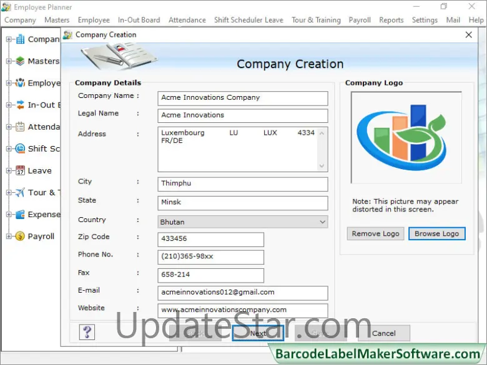Click the Browse Logo button
Image resolution: width=487 pixels, height=365 pixels.
tap(436, 233)
